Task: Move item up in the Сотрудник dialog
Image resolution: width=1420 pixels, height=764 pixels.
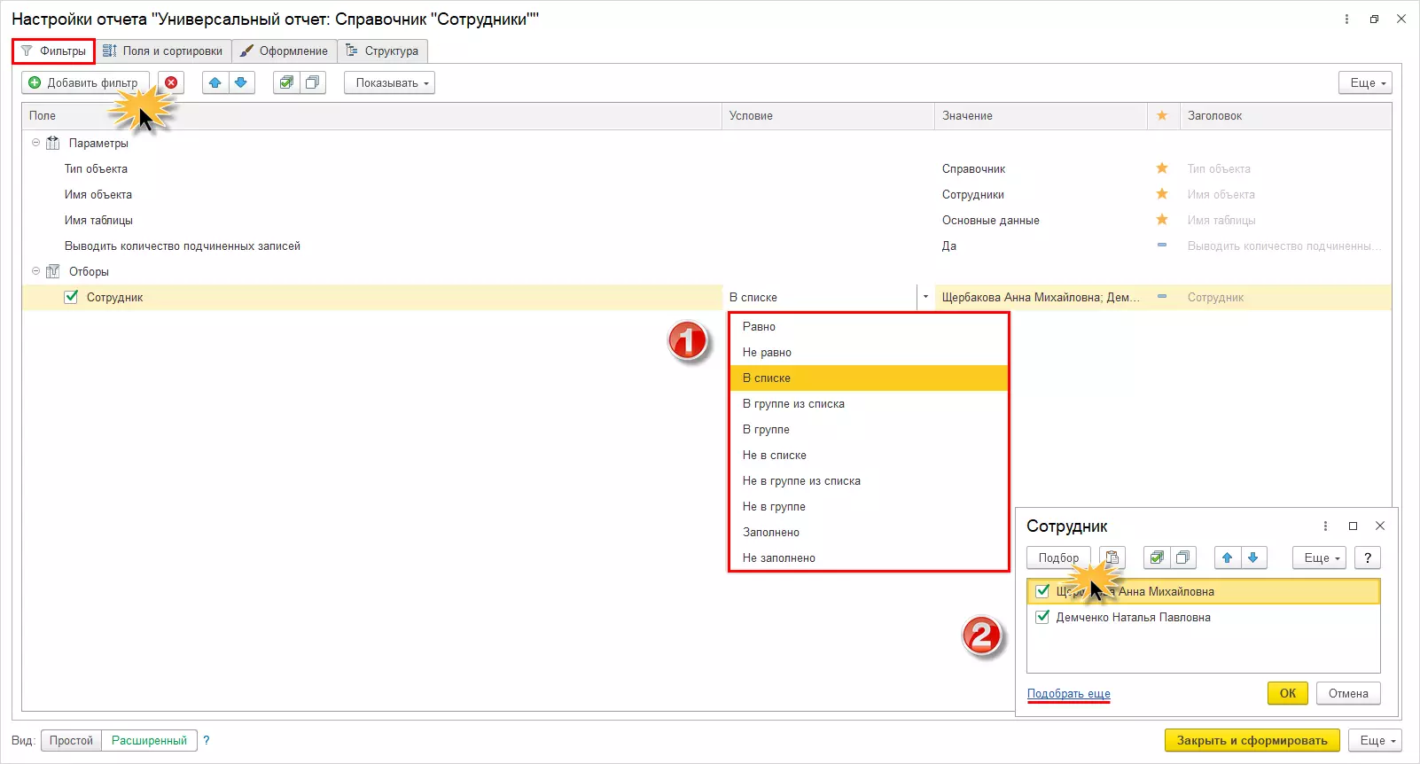Action: pyautogui.click(x=1227, y=557)
